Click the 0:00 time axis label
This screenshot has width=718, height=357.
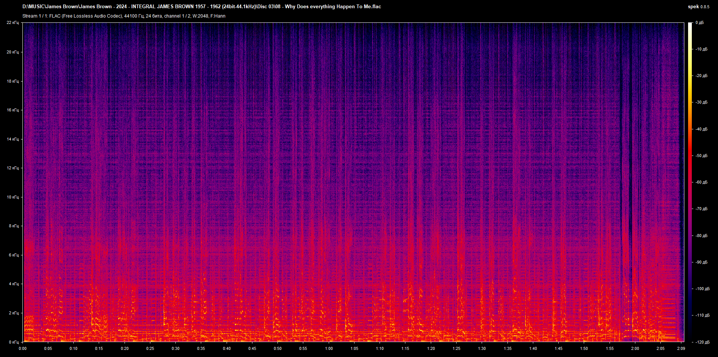click(23, 348)
